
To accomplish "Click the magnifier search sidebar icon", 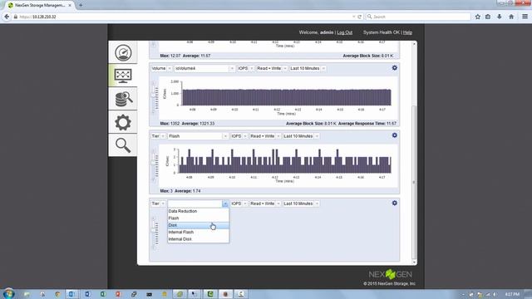I will coord(123,145).
